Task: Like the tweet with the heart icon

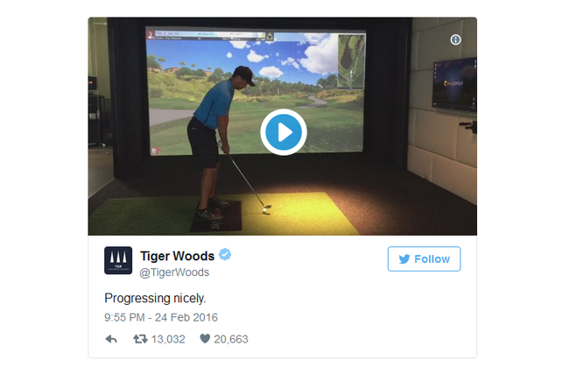Action: pyautogui.click(x=205, y=339)
